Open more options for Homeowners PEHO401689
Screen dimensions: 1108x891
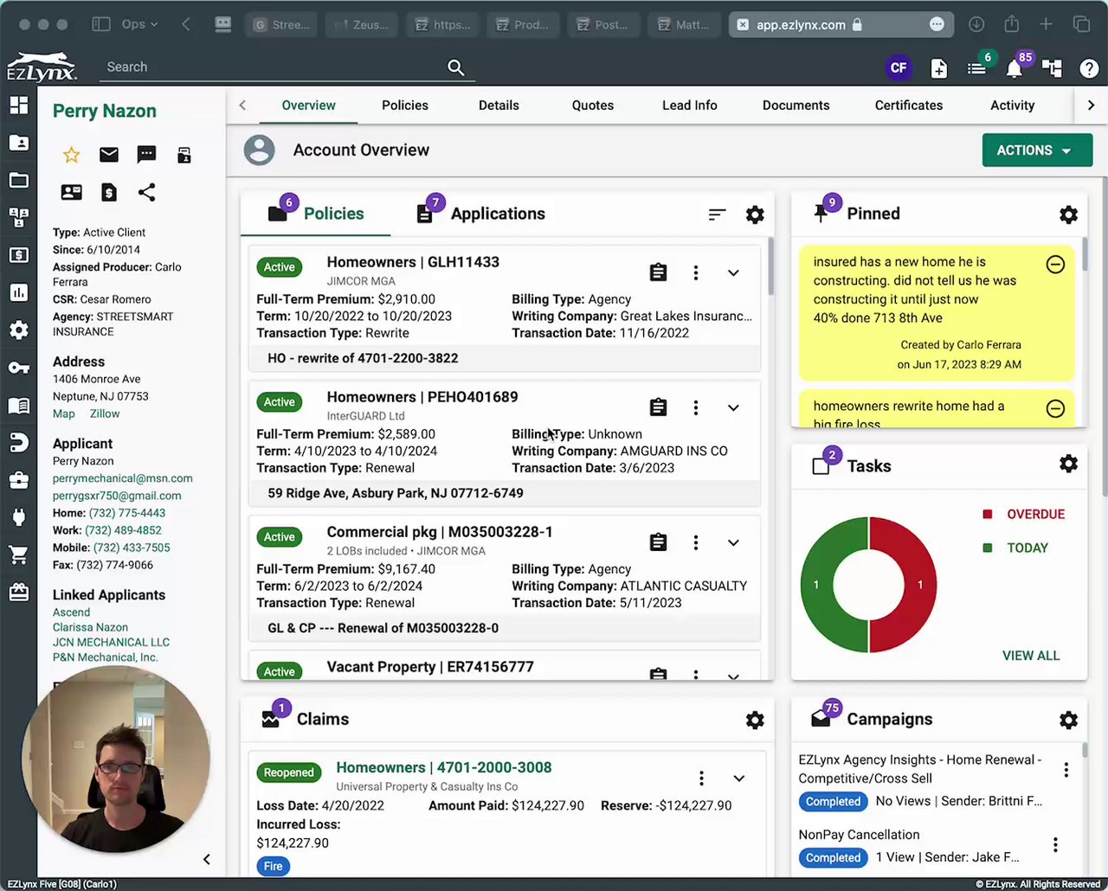[x=696, y=407]
